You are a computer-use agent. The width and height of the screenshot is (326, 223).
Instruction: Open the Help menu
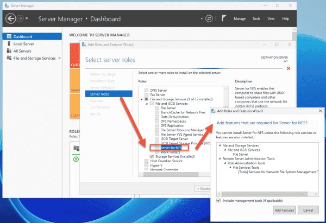(x=286, y=18)
